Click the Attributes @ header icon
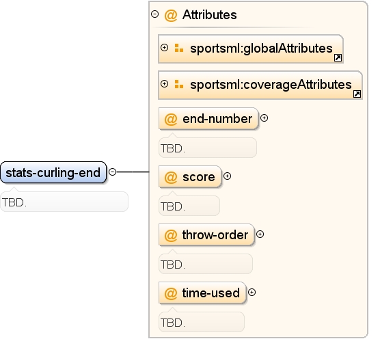Image resolution: width=380 pixels, height=339 pixels. (x=171, y=15)
